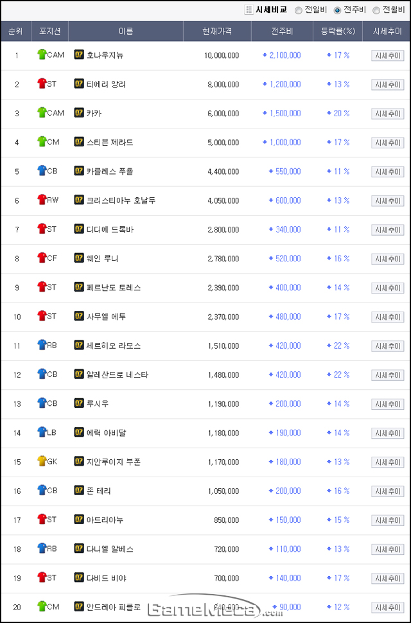Click yellow GK shirt icon for 부폰
Image resolution: width=411 pixels, height=623 pixels.
coord(42,461)
